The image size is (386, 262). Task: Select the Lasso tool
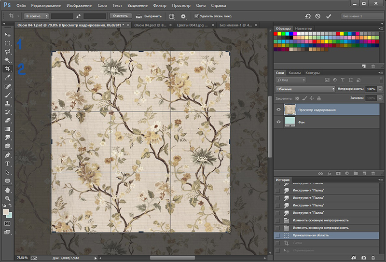7,52
